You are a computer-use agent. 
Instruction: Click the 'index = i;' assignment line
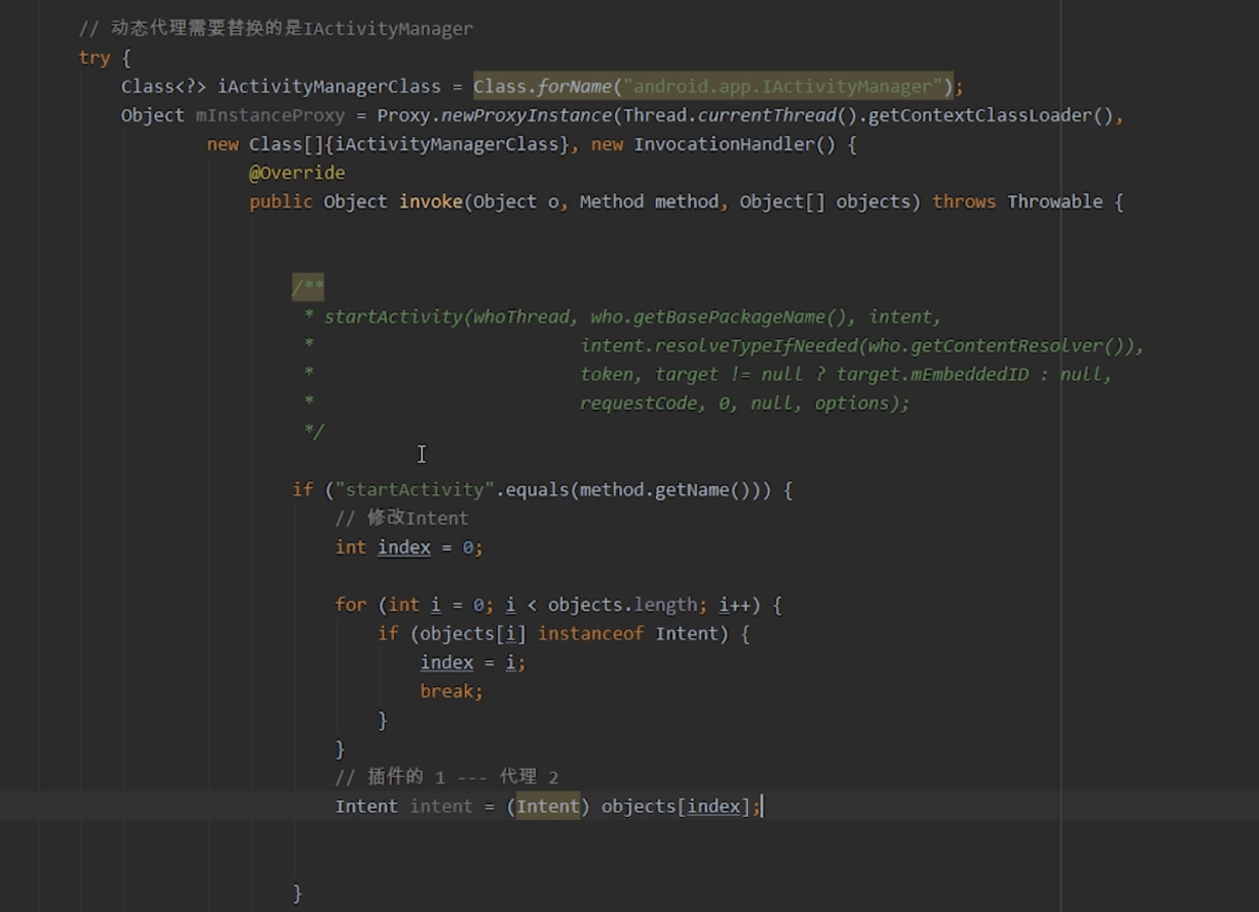473,662
